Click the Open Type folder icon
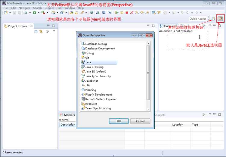Screen dimensions: 226x157 71,13
